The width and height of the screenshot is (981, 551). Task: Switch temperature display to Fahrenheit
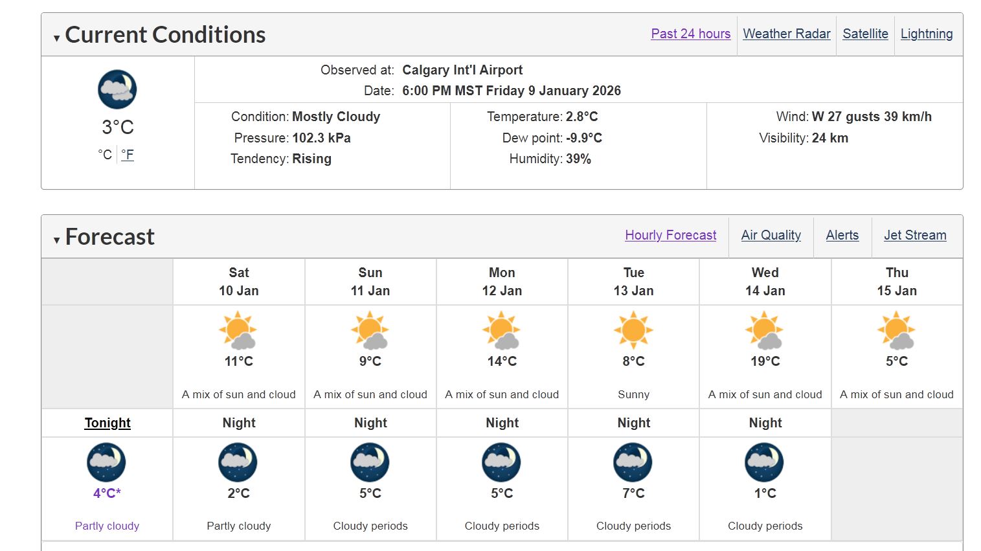127,154
